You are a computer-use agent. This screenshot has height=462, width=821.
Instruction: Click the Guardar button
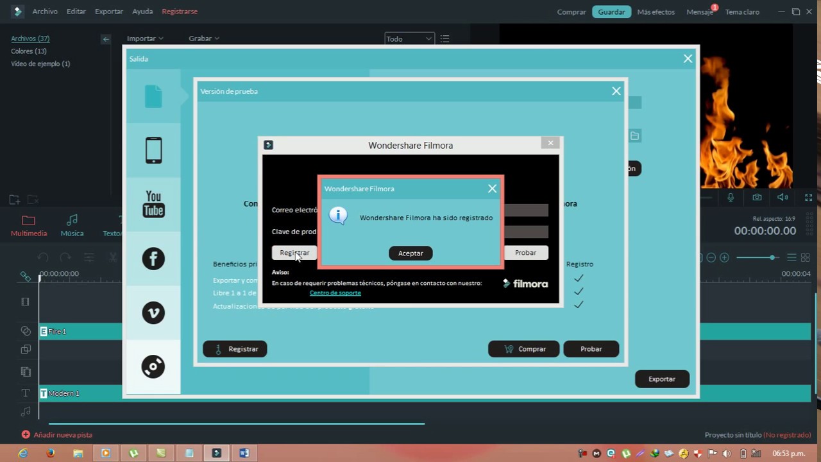click(x=612, y=12)
